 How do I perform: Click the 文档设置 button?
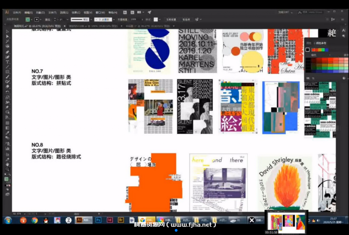coord(171,19)
